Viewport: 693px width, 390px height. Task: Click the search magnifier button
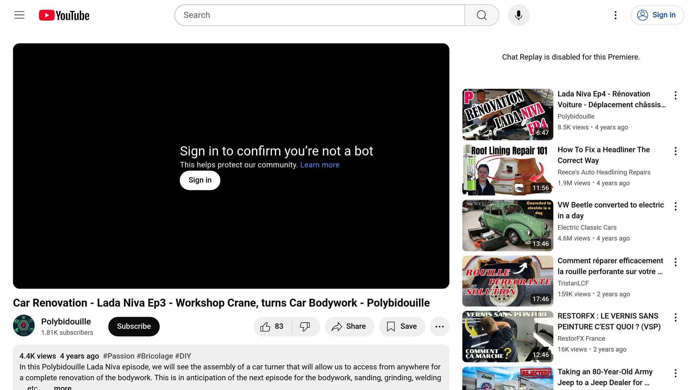[x=482, y=15]
